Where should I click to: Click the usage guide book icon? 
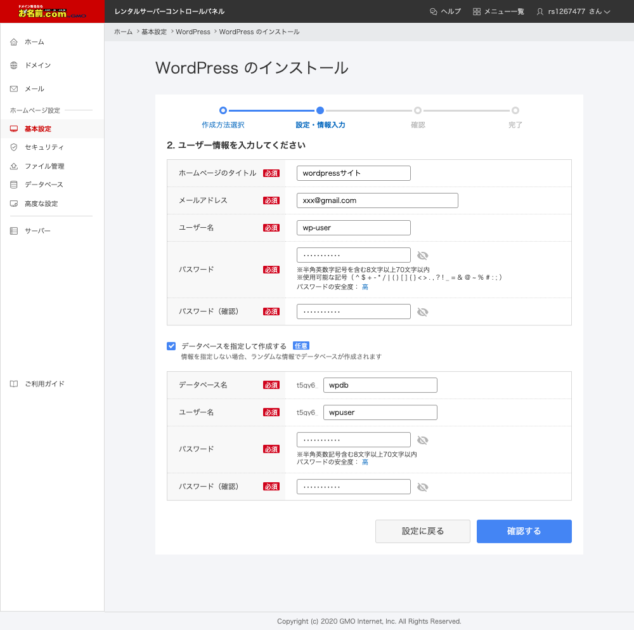[x=14, y=384]
